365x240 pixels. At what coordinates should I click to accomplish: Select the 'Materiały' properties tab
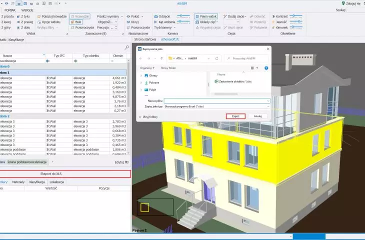pyautogui.click(x=18, y=182)
